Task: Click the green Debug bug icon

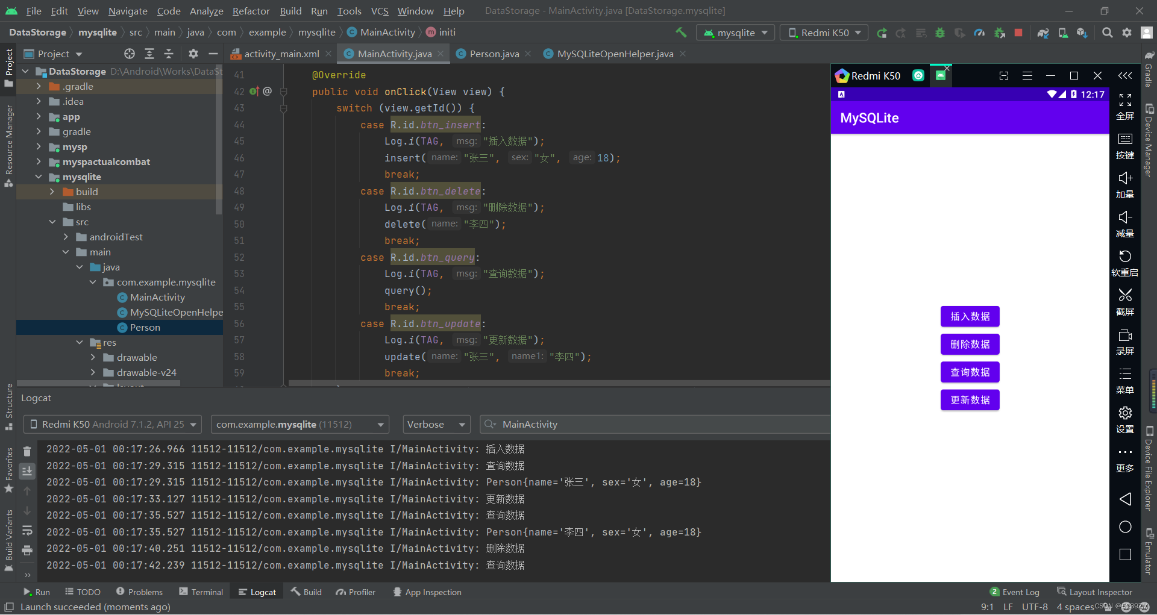Action: click(940, 33)
